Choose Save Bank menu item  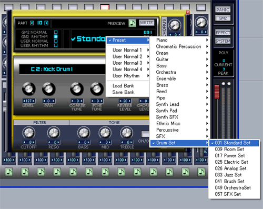[128, 92]
